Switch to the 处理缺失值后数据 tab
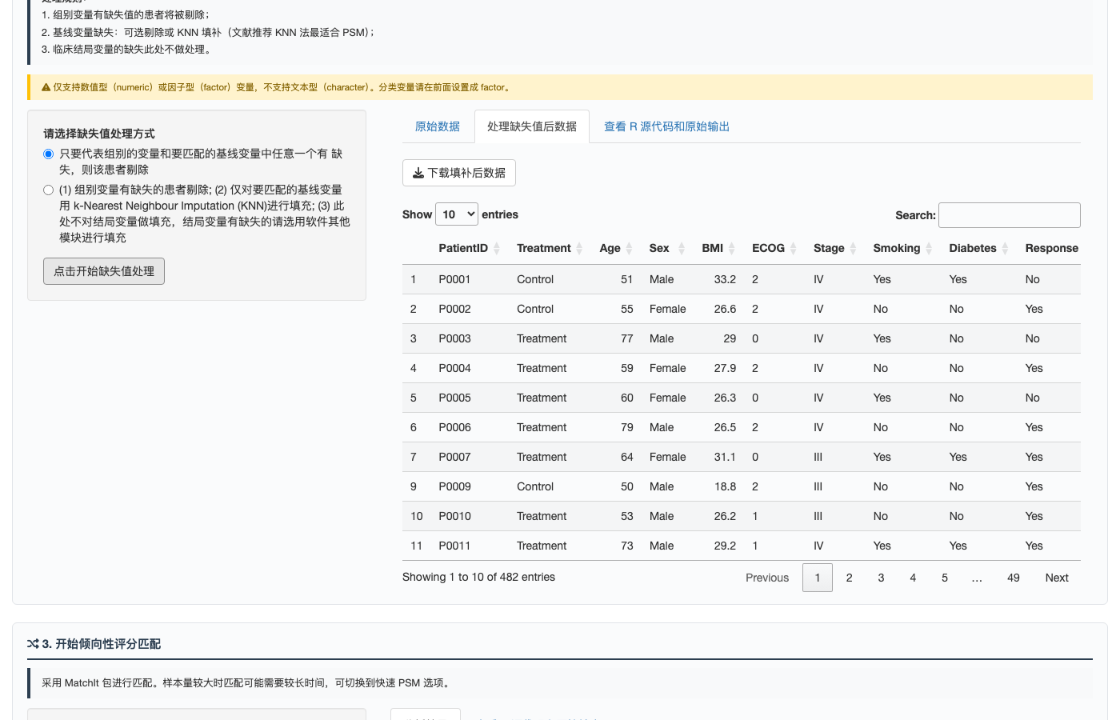 (532, 126)
